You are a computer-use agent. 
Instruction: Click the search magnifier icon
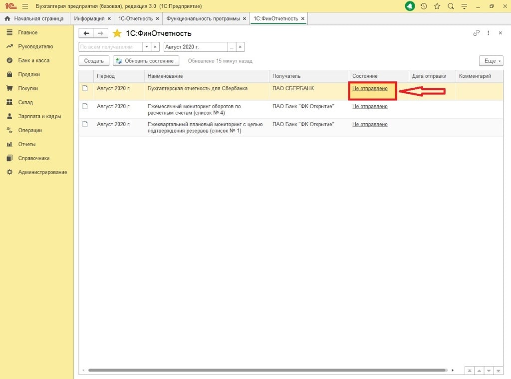point(451,6)
